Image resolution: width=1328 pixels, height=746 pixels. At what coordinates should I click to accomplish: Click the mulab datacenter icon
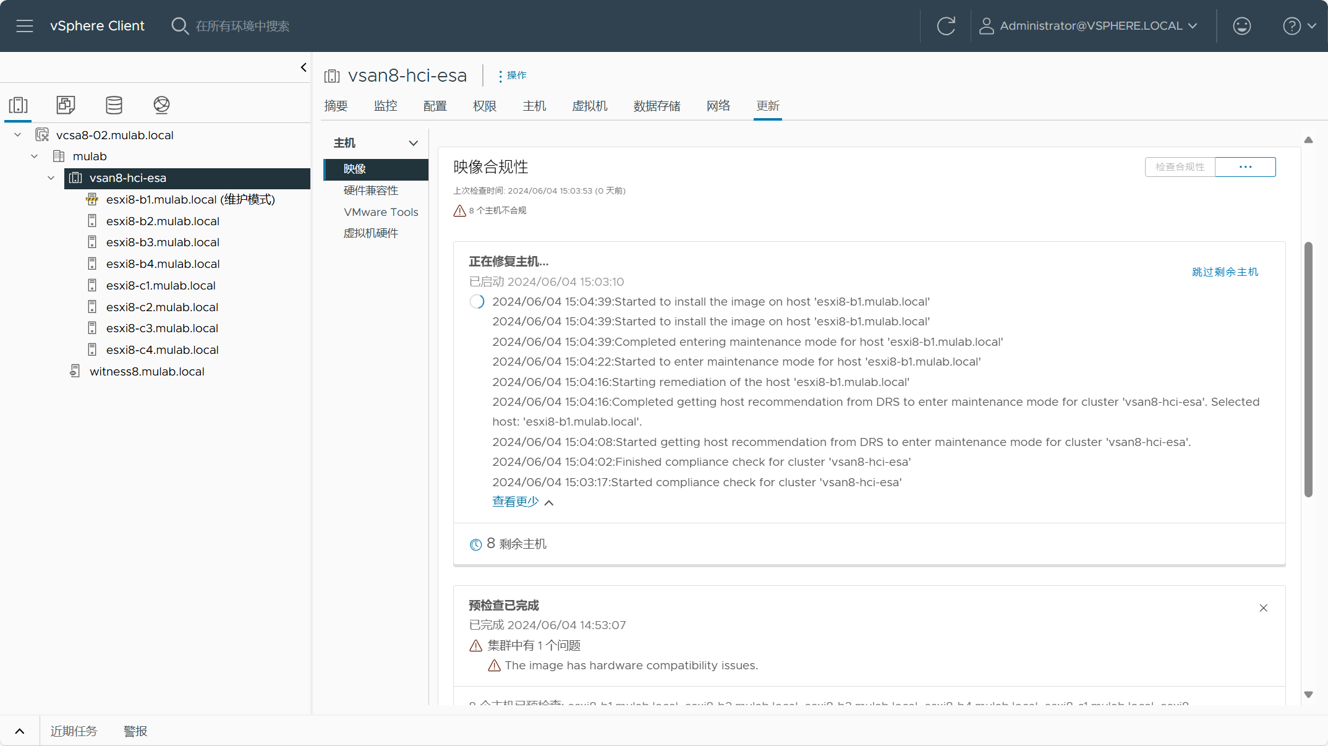click(59, 156)
